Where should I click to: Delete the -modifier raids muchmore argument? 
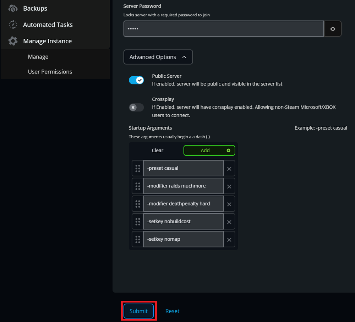click(x=229, y=186)
